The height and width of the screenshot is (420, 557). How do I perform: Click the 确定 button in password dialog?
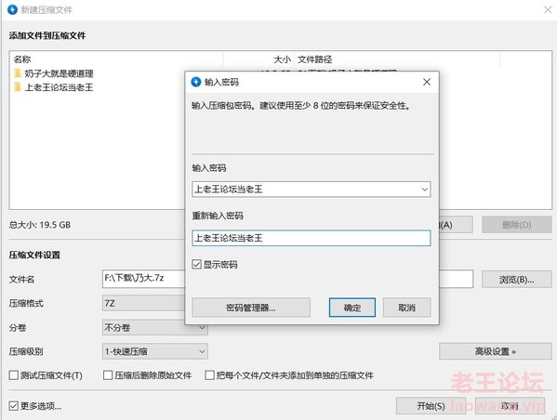coord(352,308)
